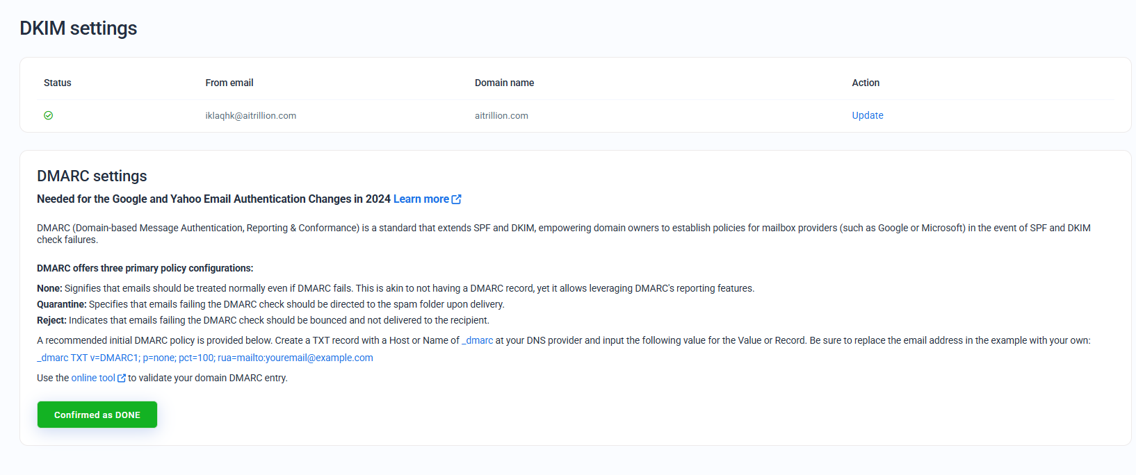Click the _dmarc host name link

478,340
